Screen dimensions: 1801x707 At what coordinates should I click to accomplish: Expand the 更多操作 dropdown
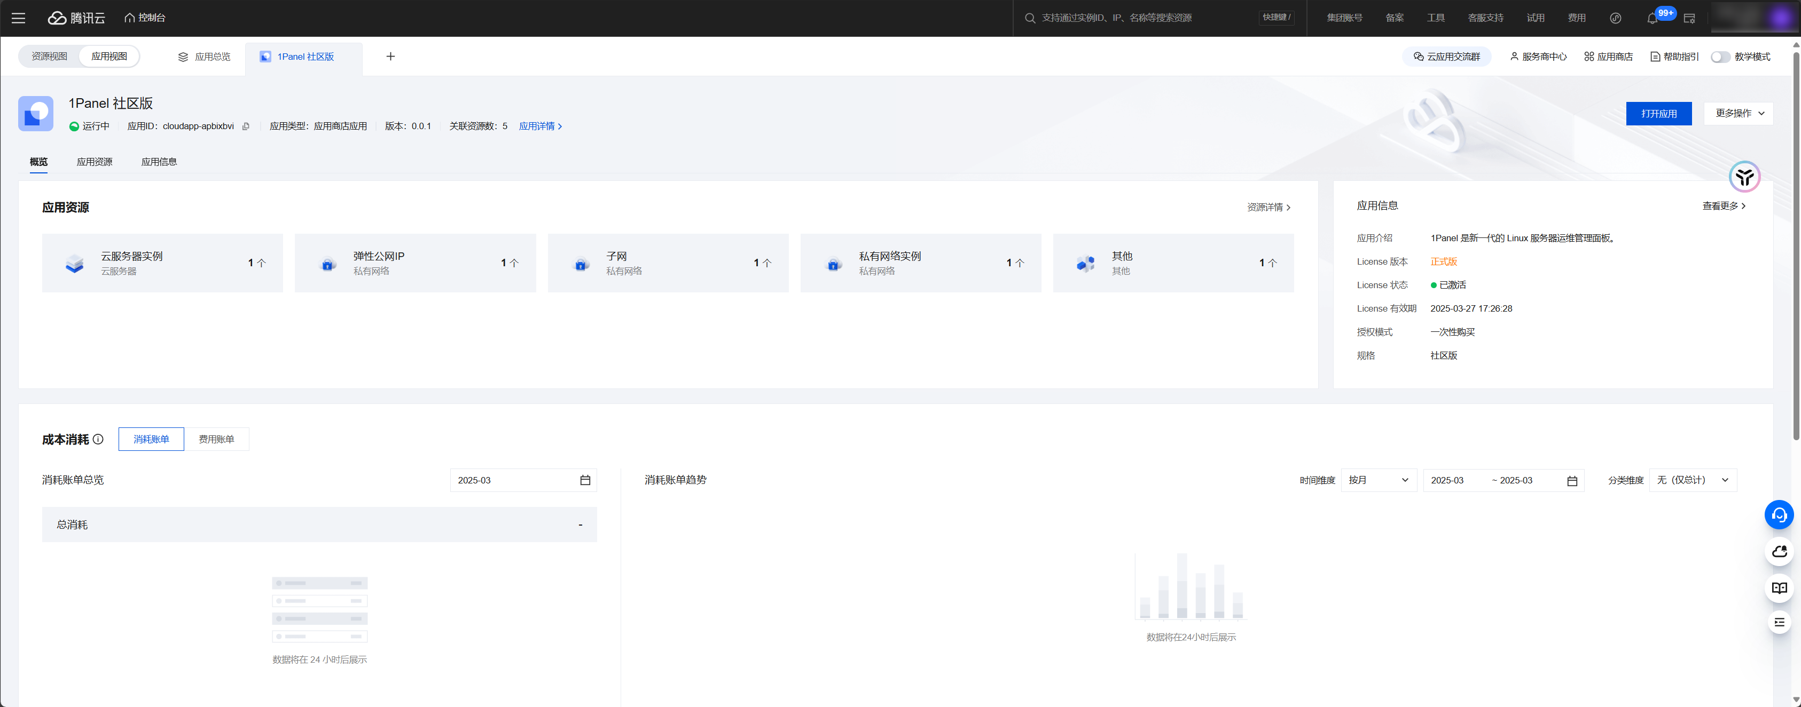click(1738, 113)
